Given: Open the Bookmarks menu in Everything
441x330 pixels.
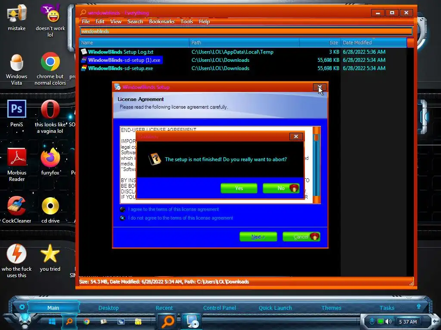Looking at the screenshot, I should click(162, 21).
